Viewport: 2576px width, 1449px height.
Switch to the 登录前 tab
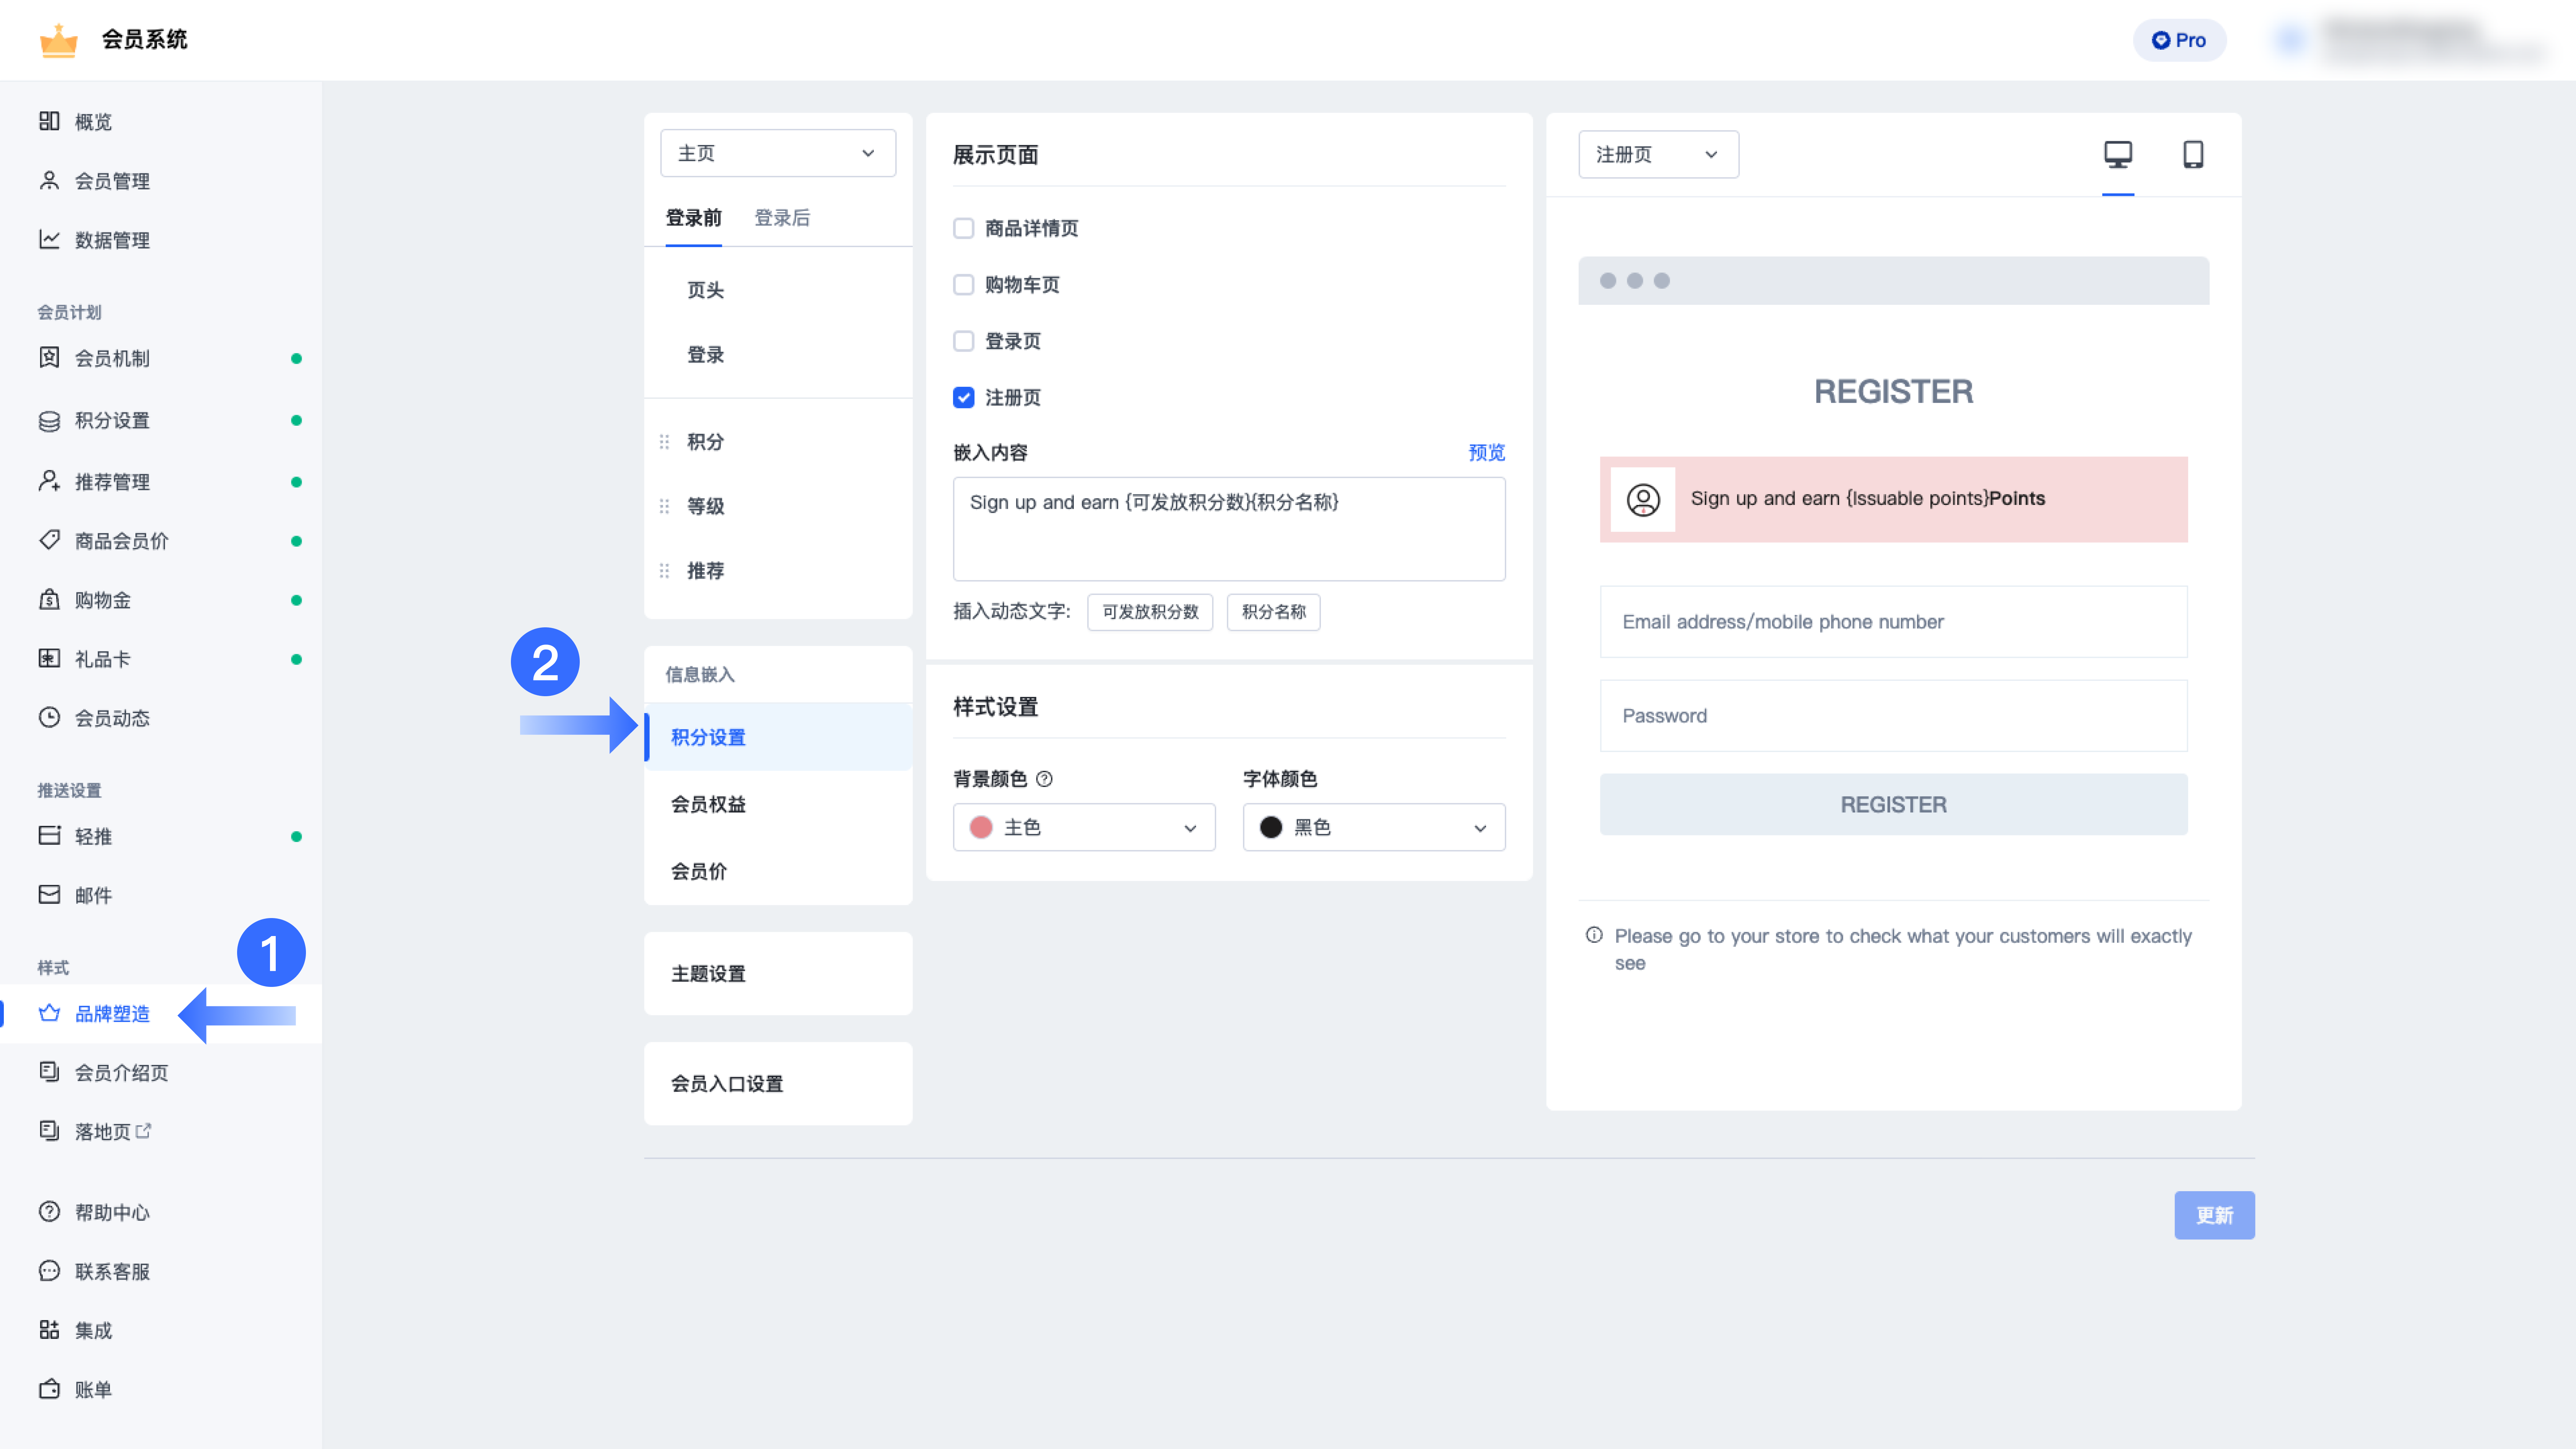pos(693,218)
